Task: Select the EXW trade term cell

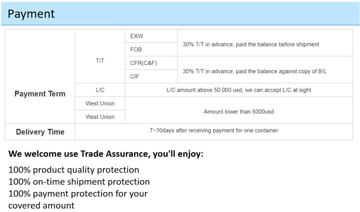Action: (x=137, y=36)
